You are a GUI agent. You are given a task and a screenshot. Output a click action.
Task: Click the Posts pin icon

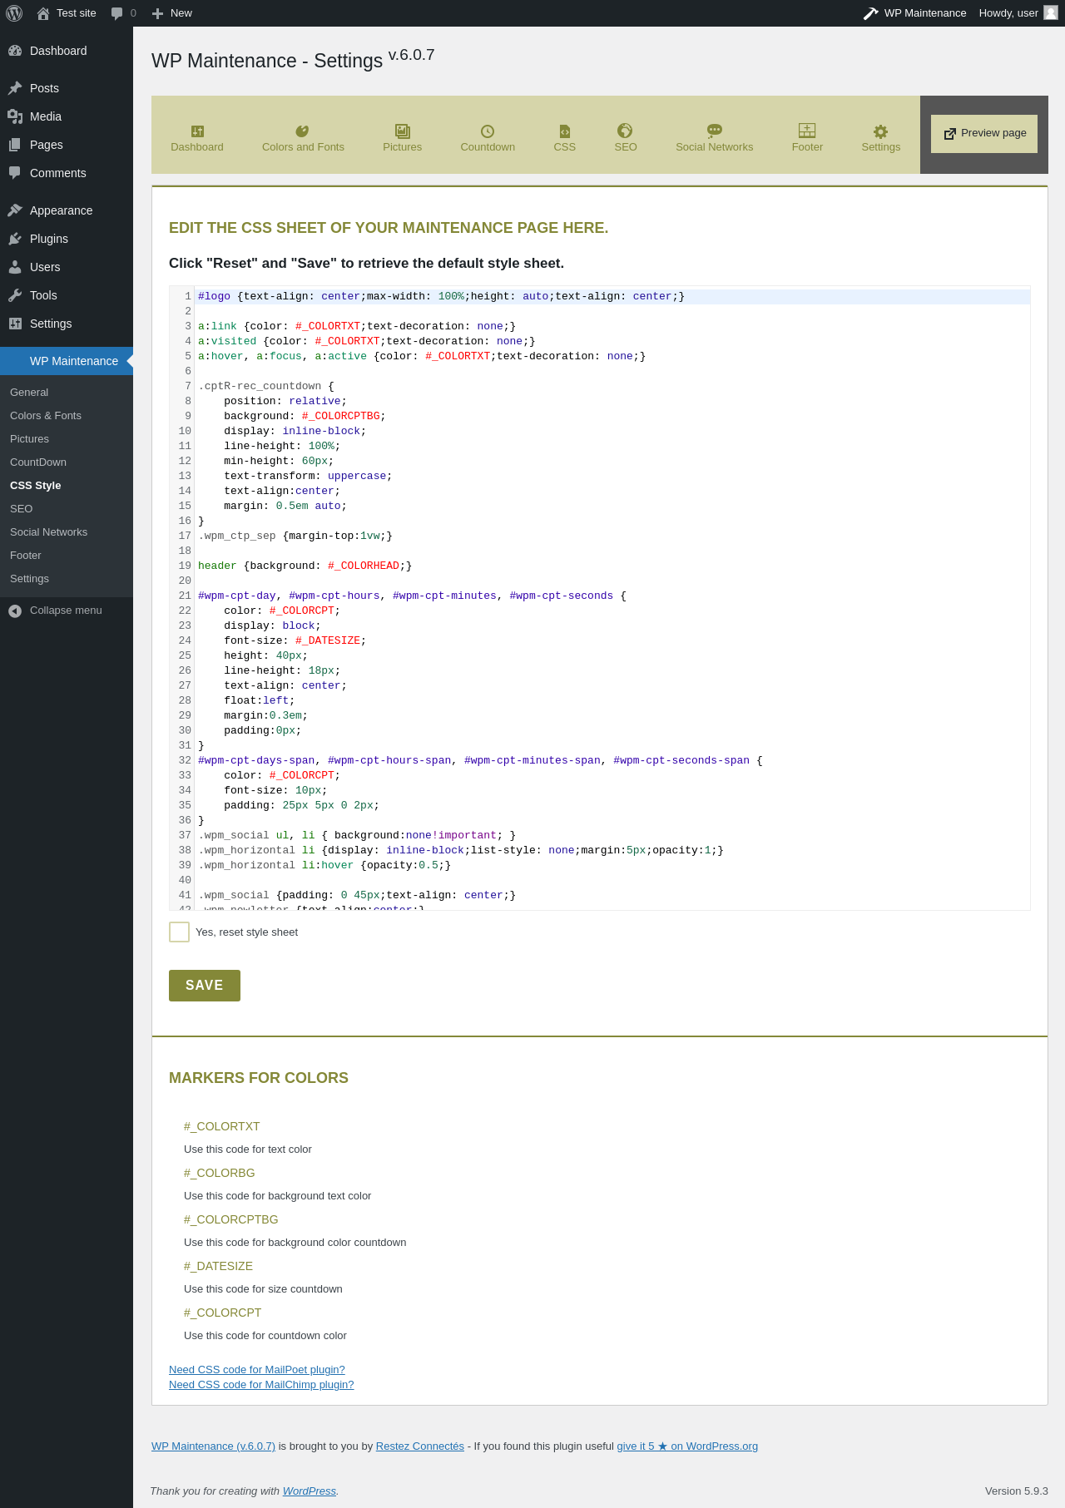15,88
